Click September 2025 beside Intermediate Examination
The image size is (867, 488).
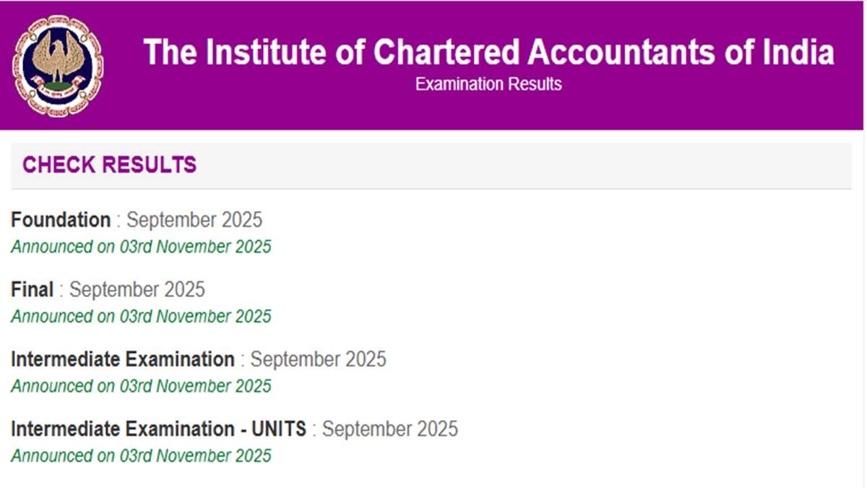click(x=318, y=359)
